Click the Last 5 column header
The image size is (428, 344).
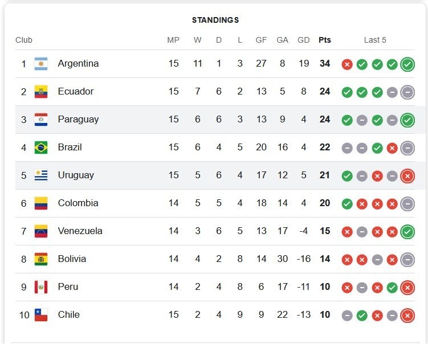pyautogui.click(x=375, y=40)
